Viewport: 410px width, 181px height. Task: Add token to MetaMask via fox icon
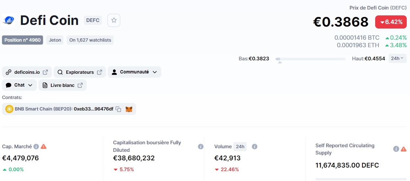(x=129, y=109)
